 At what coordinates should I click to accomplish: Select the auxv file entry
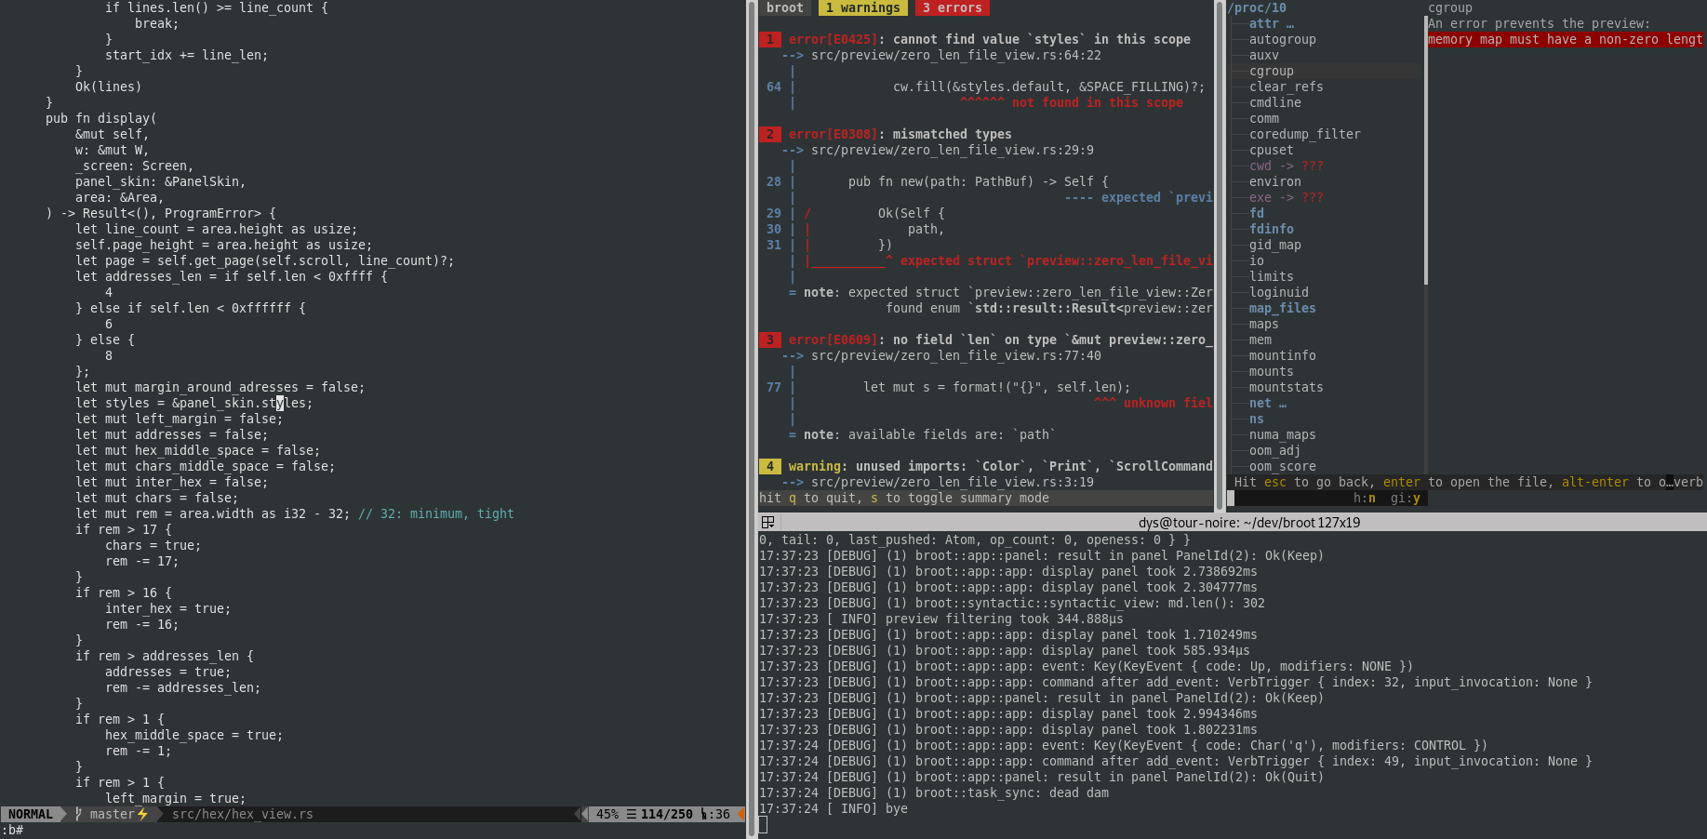(x=1264, y=55)
